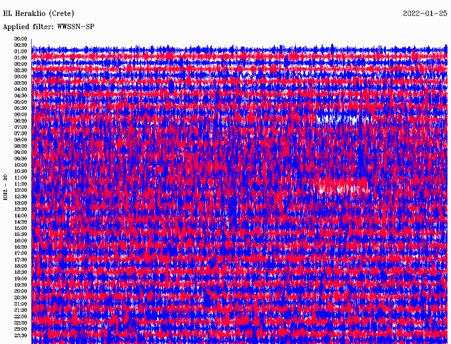Screen dimensions: 451x344
Task: Select the 00:30 time label
Action: tap(21, 45)
